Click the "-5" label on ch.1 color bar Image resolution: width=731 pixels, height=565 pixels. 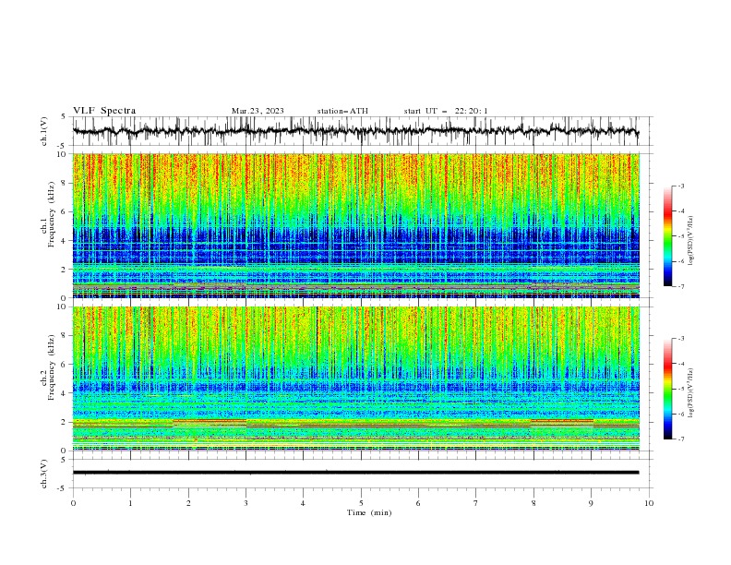[x=681, y=236]
